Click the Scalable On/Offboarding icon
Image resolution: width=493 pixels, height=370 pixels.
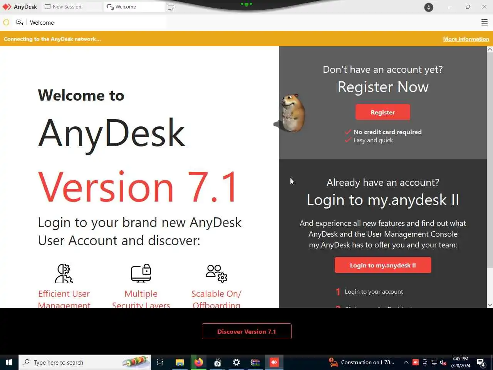point(216,274)
